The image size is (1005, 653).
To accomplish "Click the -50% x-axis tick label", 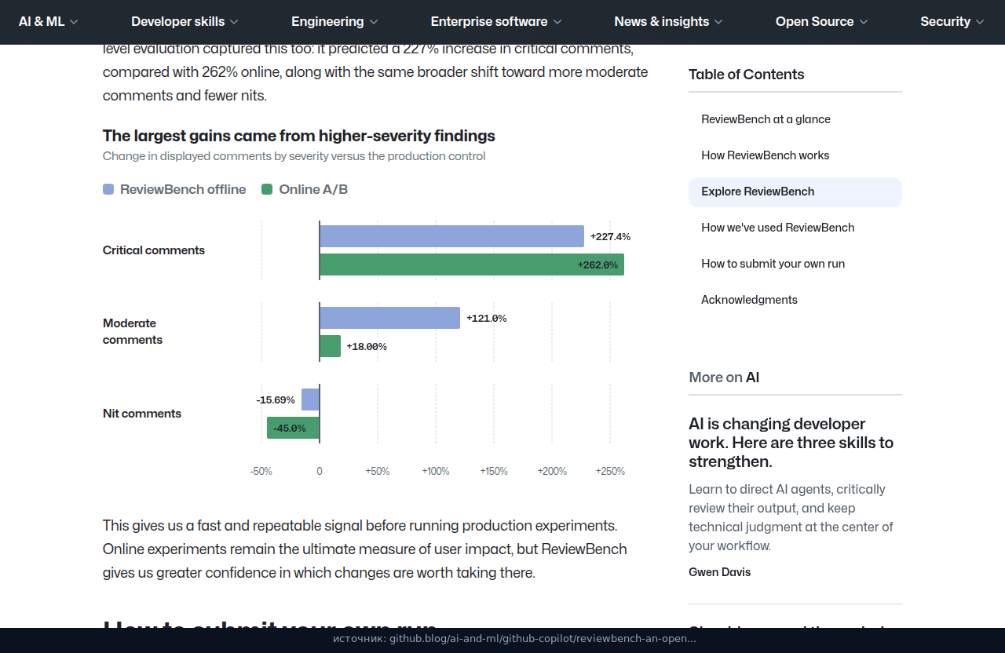I will [x=261, y=471].
